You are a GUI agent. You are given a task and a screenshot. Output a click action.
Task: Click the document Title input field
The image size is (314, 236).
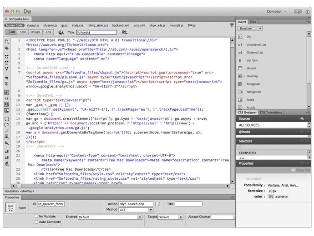(96, 32)
